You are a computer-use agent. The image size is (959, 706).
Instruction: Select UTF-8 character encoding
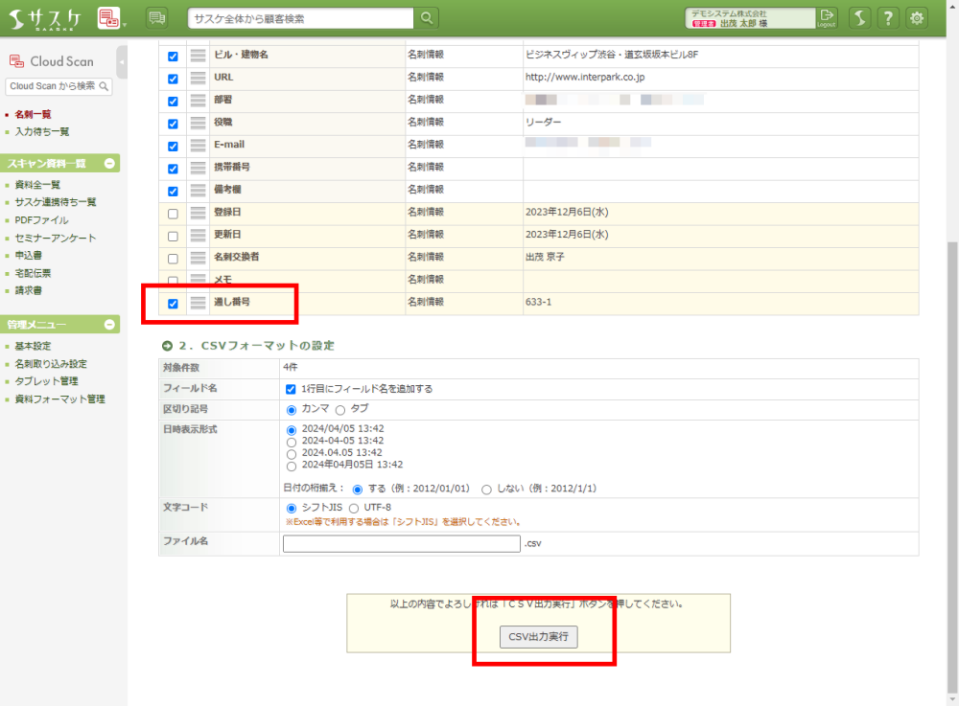(353, 508)
